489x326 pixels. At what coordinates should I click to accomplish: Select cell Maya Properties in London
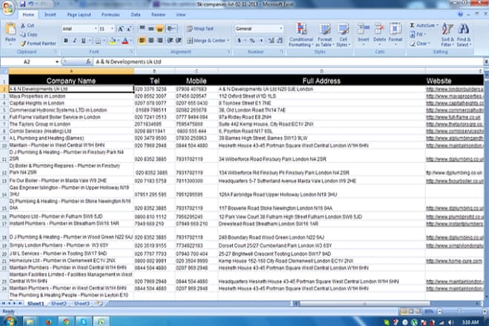click(71, 96)
